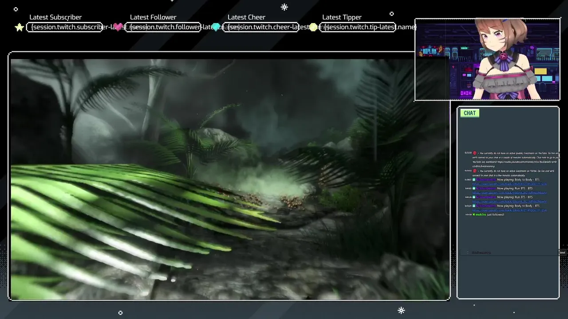Click the yellow star Latest Subscriber icon

(19, 27)
